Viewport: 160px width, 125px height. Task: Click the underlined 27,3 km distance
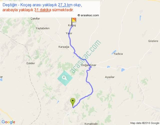64,5
